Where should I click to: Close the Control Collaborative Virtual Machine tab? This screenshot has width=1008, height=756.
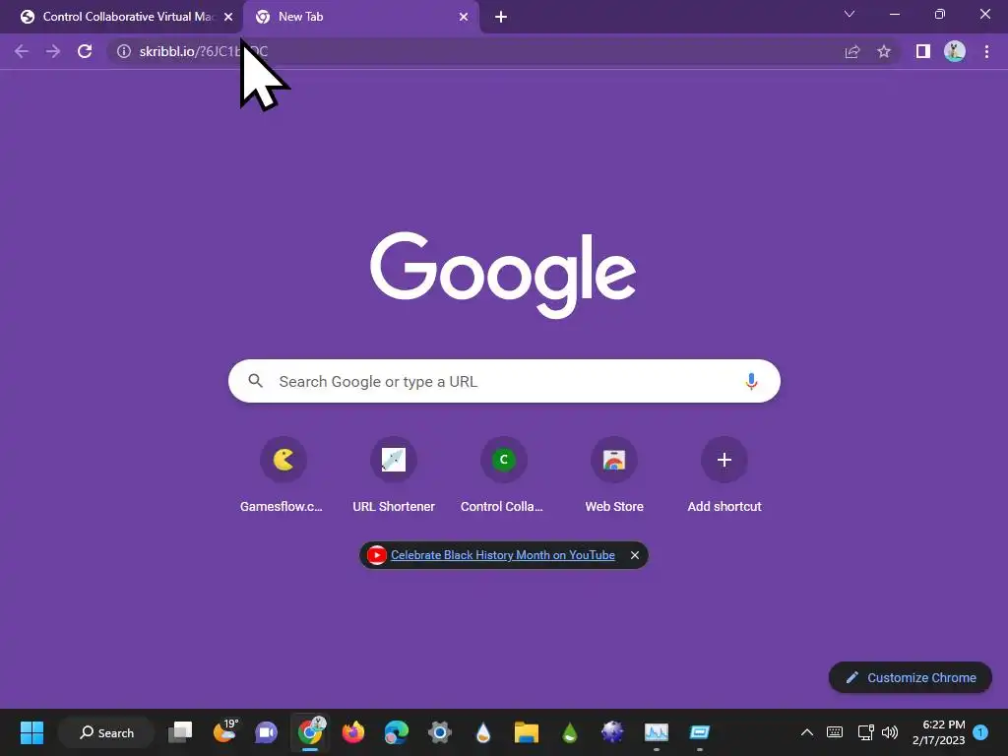tap(228, 17)
